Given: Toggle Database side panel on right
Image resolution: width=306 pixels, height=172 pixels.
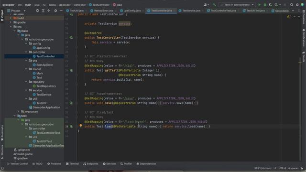Looking at the screenshot, I should (x=304, y=17).
